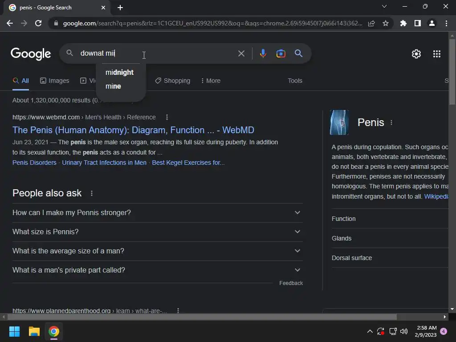
Task: Open the Extensions puzzle icon
Action: [403, 23]
